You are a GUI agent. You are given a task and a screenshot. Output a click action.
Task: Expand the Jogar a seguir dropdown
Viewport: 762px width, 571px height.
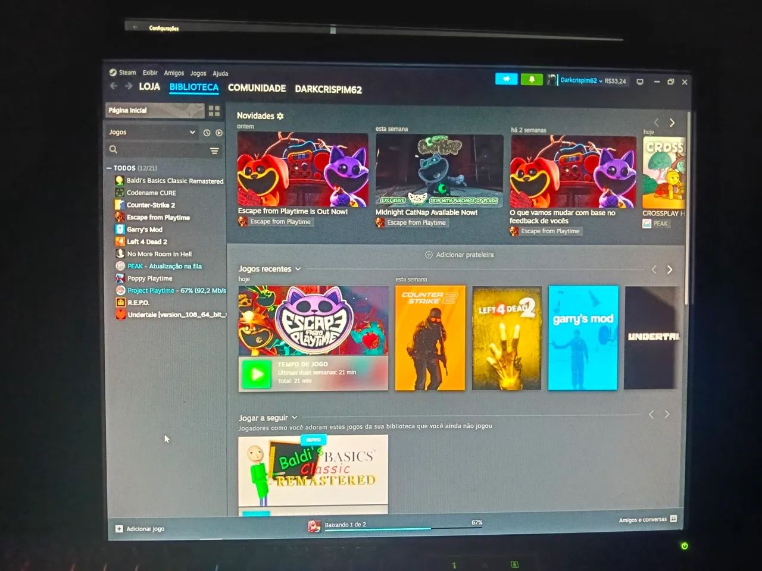[295, 418]
